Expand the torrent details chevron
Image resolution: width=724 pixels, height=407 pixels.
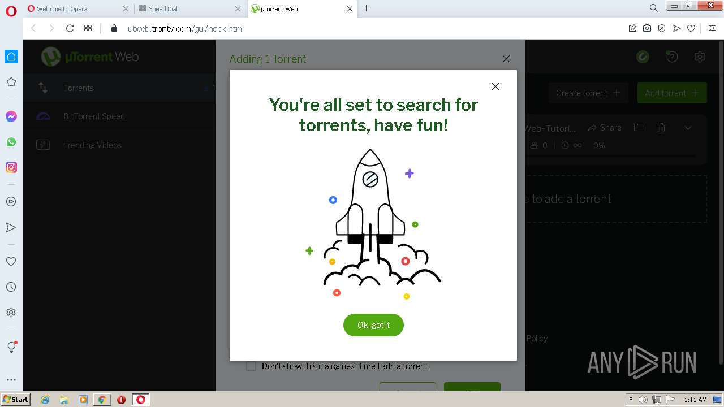pos(688,128)
